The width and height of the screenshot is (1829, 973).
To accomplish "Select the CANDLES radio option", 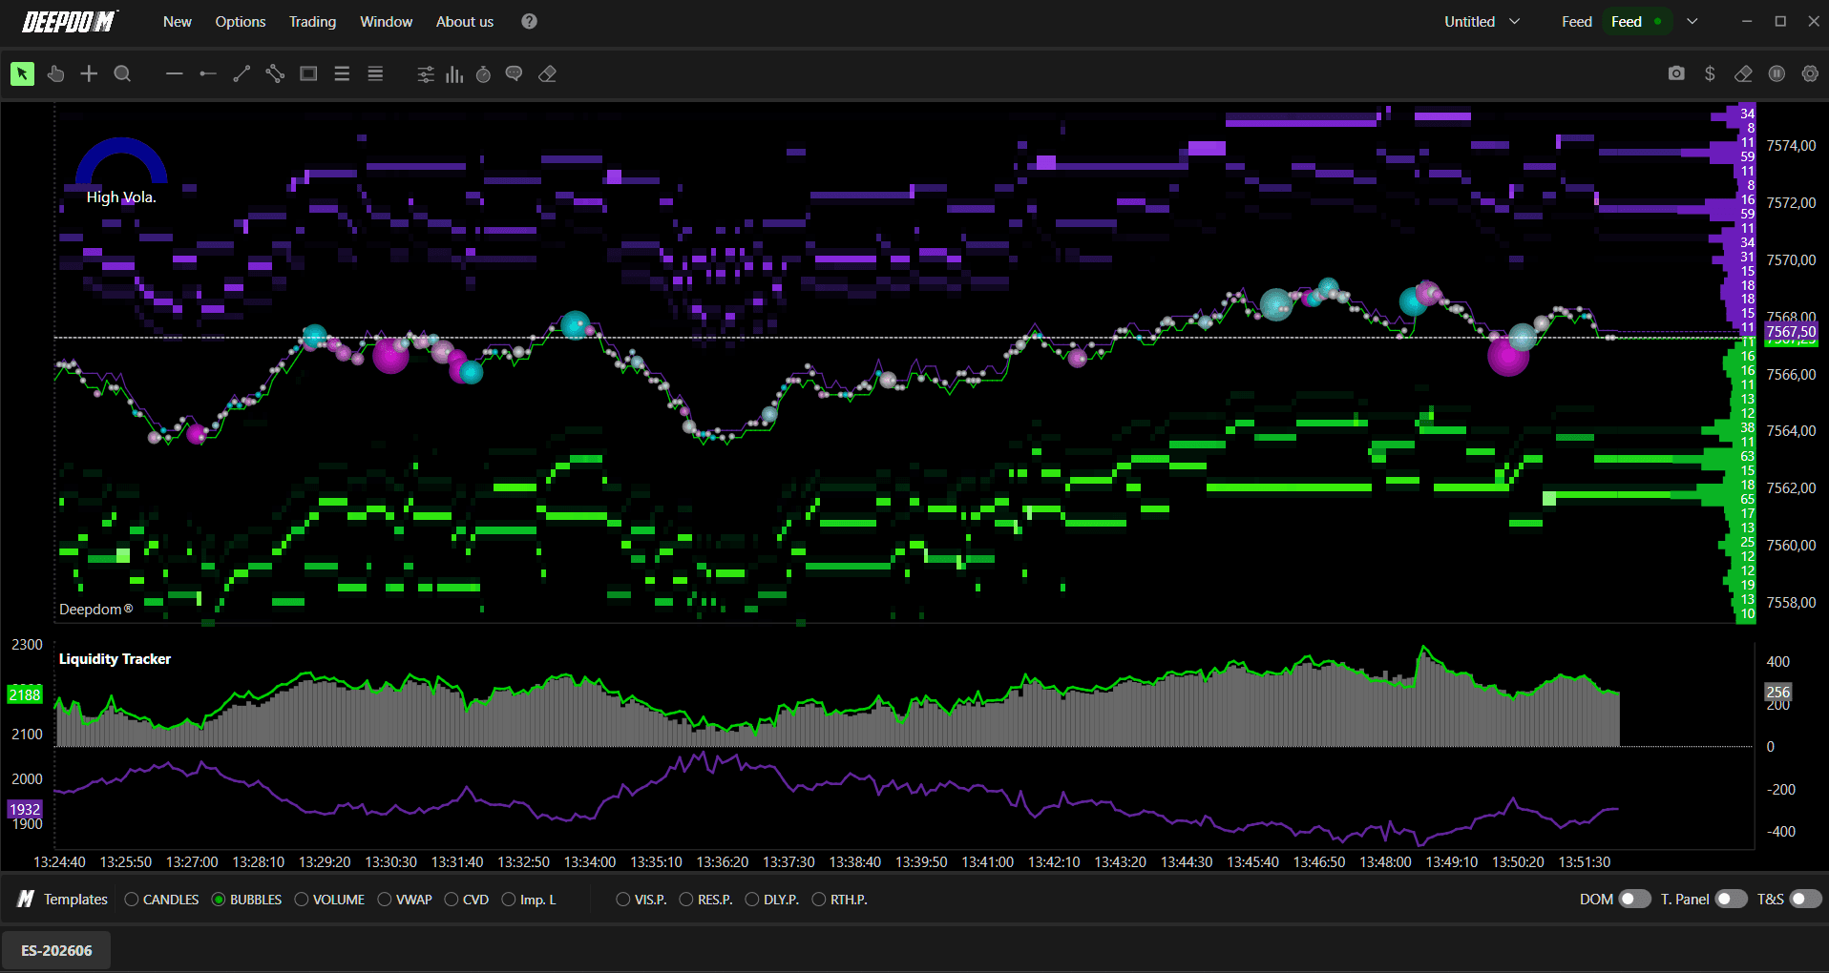I will point(162,900).
